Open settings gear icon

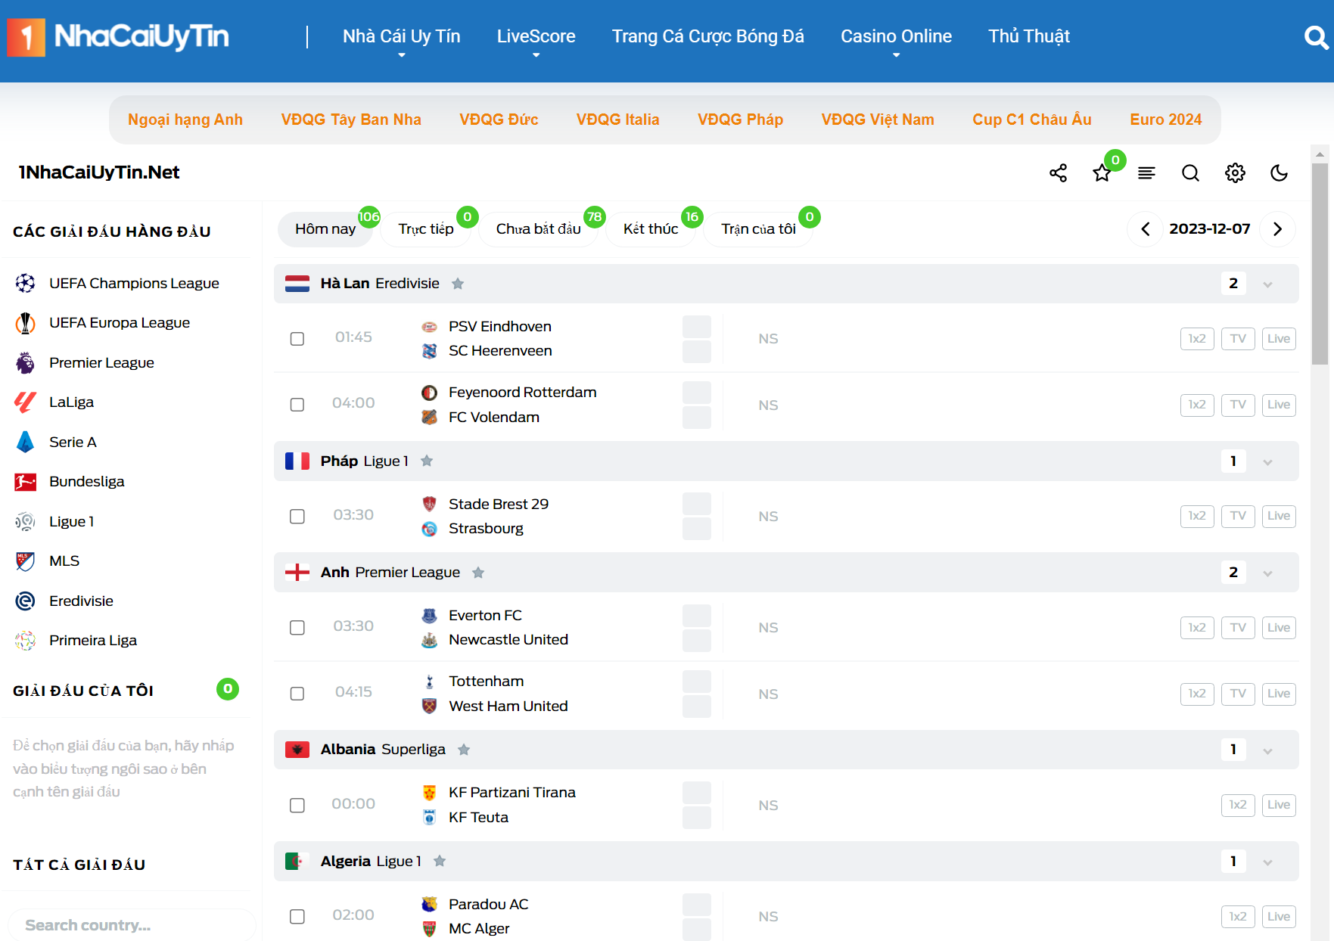[1235, 173]
